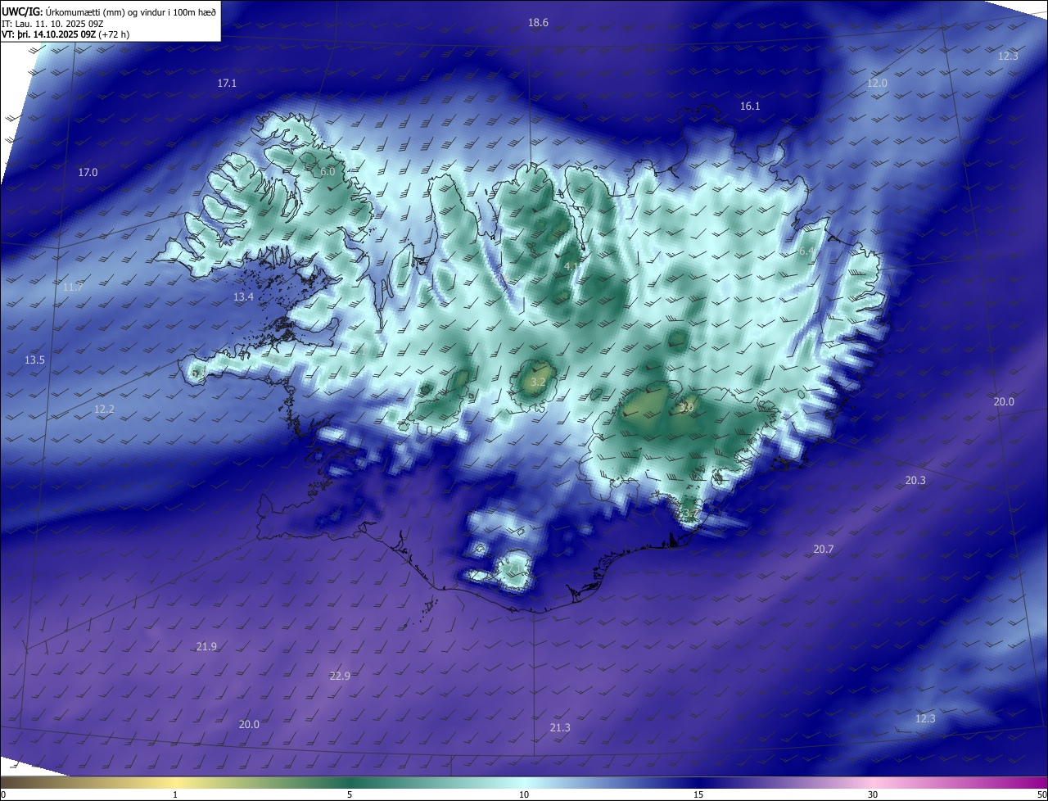Image resolution: width=1048 pixels, height=801 pixels.
Task: Click the 3.2 value on the glacier
Action: pyautogui.click(x=538, y=382)
